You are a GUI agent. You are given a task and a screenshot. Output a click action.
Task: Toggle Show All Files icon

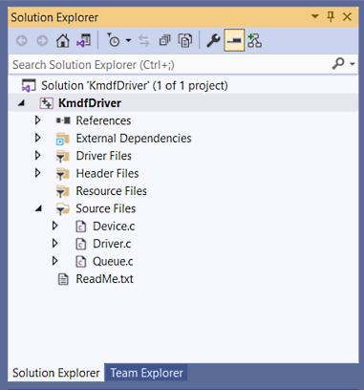click(185, 41)
